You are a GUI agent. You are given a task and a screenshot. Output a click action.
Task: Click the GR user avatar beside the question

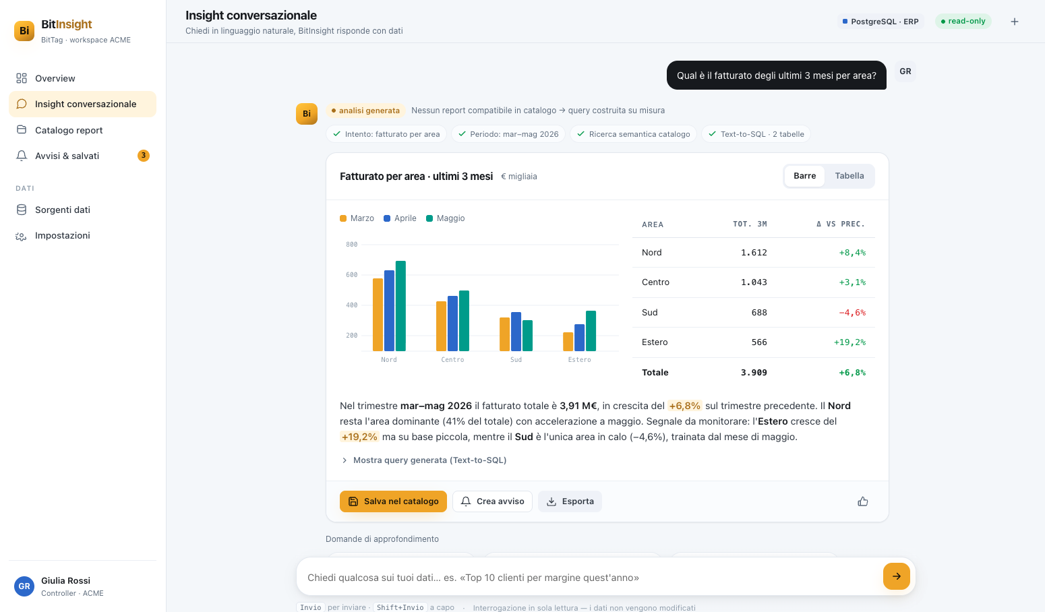[905, 71]
